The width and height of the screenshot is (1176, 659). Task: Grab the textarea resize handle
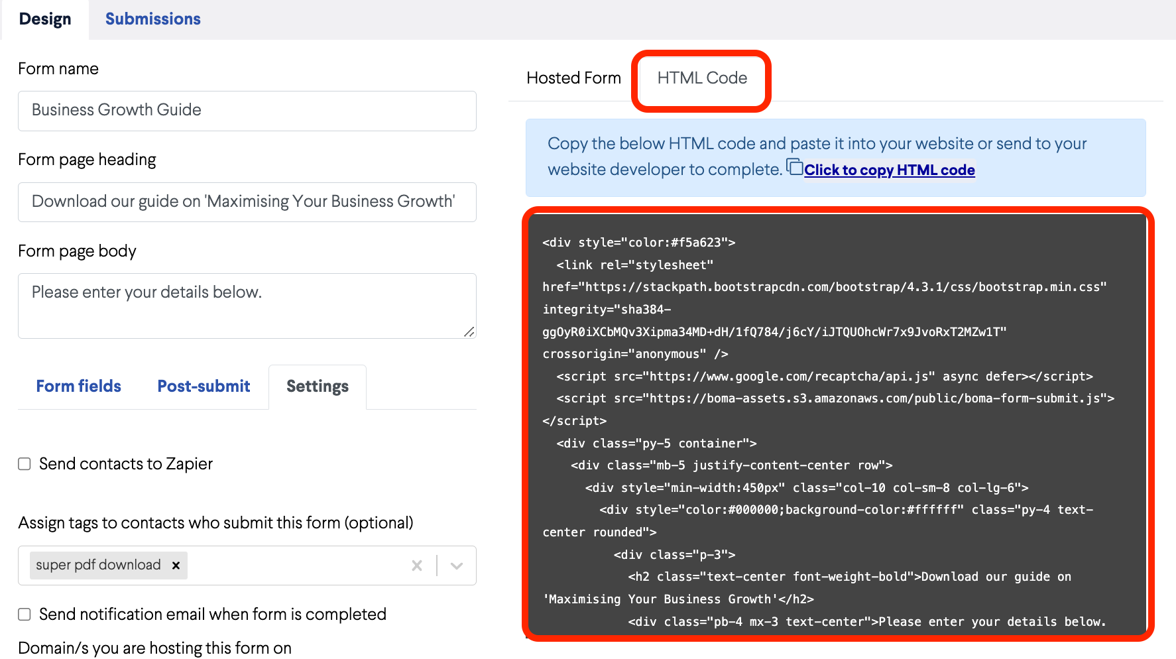(x=469, y=331)
